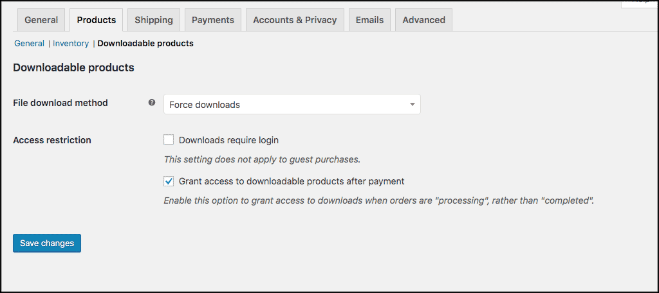The height and width of the screenshot is (293, 659).
Task: Click the Downloadable products sub-section link
Action: (145, 44)
